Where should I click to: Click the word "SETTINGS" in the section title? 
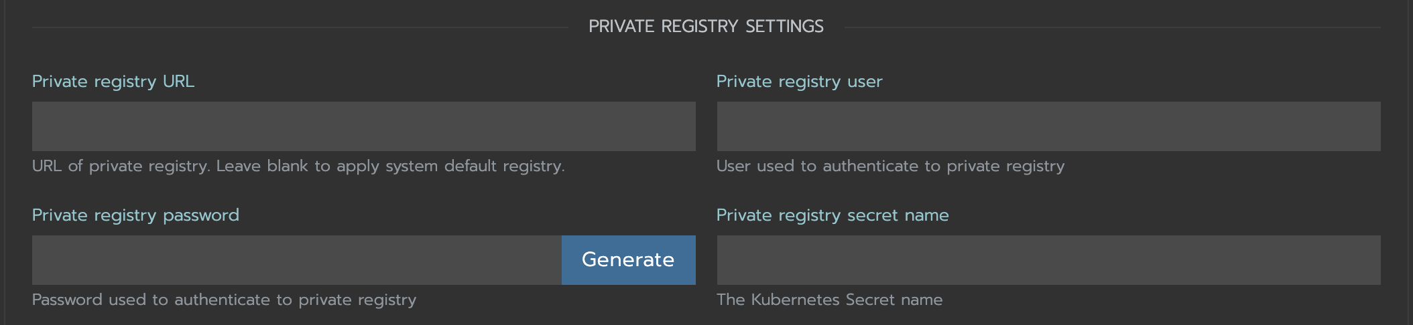tap(784, 27)
